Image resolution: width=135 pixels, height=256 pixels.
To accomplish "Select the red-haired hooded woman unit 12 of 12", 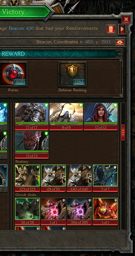I will [x=101, y=117].
